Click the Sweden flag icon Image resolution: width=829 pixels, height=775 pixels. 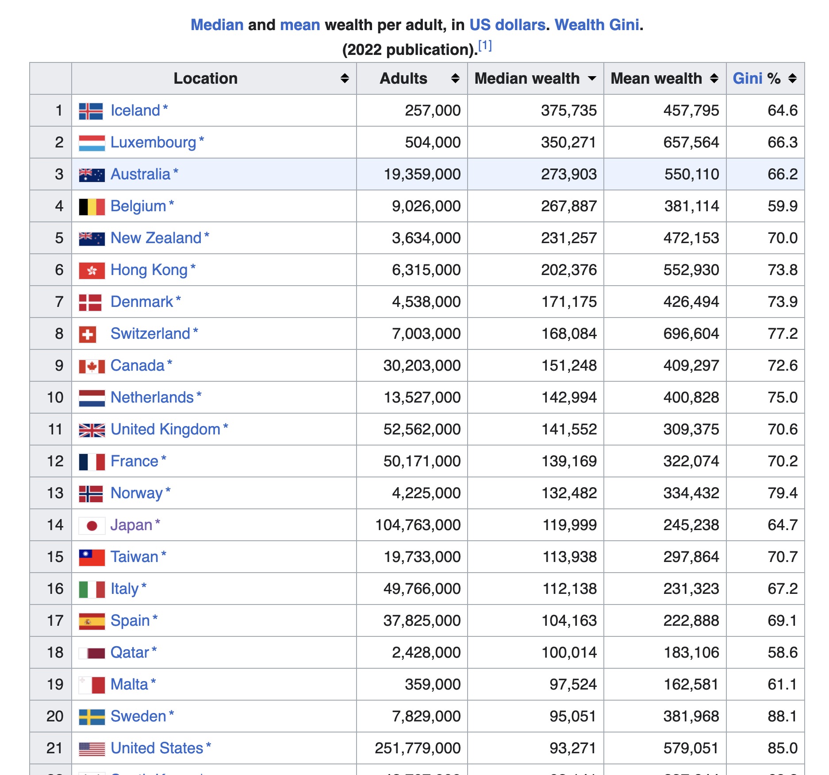tap(92, 717)
